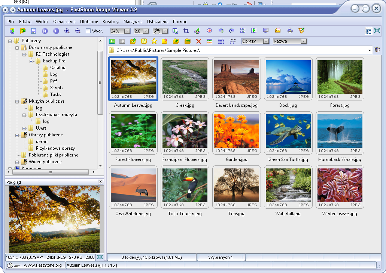Viewport: 386px width, 273px height.
Task: Open the www.FastStone.org link
Action: pyautogui.click(x=43, y=265)
